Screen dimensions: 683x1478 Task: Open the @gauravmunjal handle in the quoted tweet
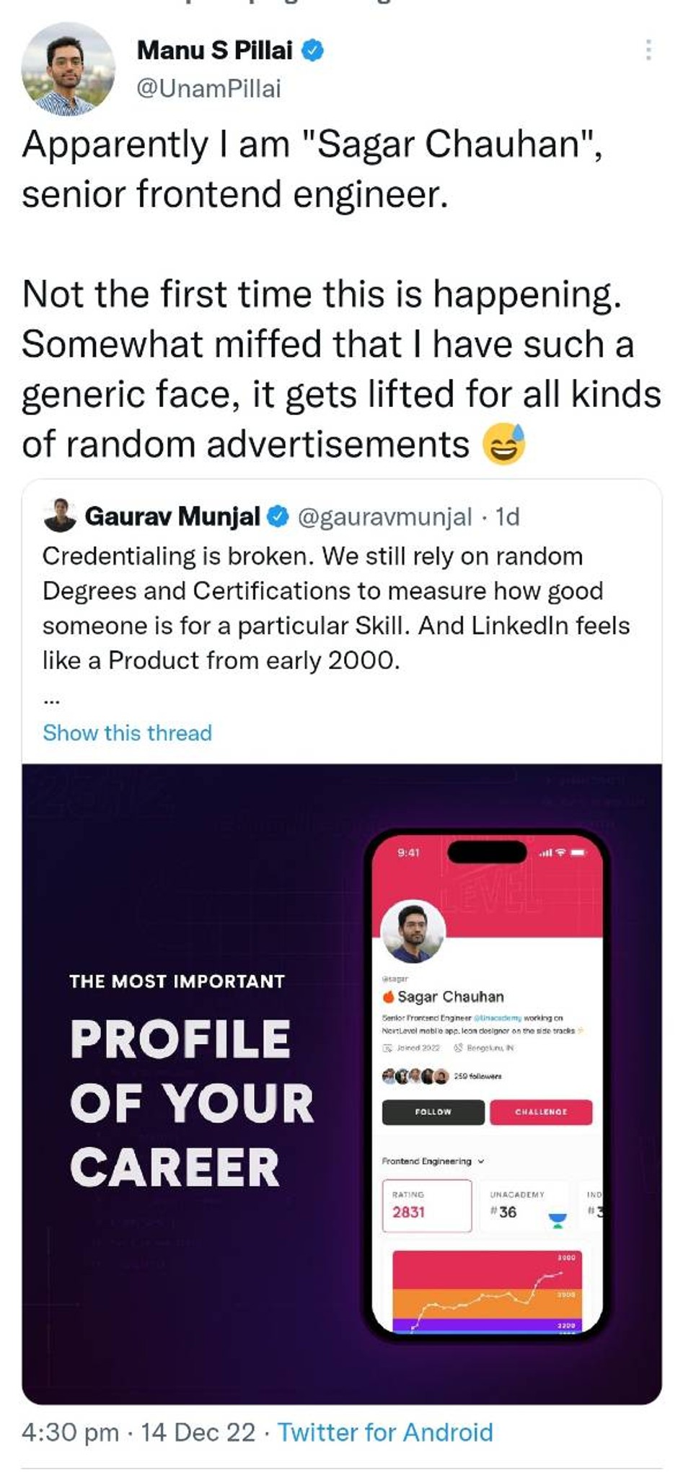[384, 517]
